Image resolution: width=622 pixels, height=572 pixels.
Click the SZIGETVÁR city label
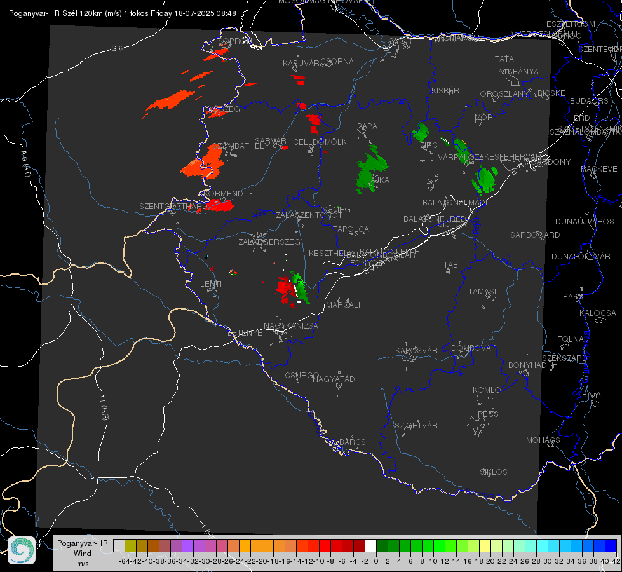tap(416, 426)
